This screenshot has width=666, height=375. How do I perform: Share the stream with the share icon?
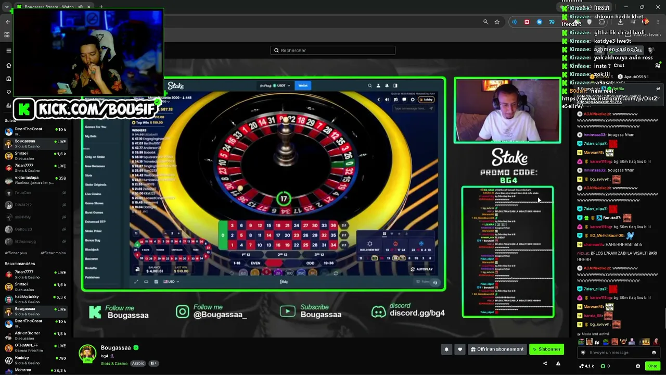(545, 364)
